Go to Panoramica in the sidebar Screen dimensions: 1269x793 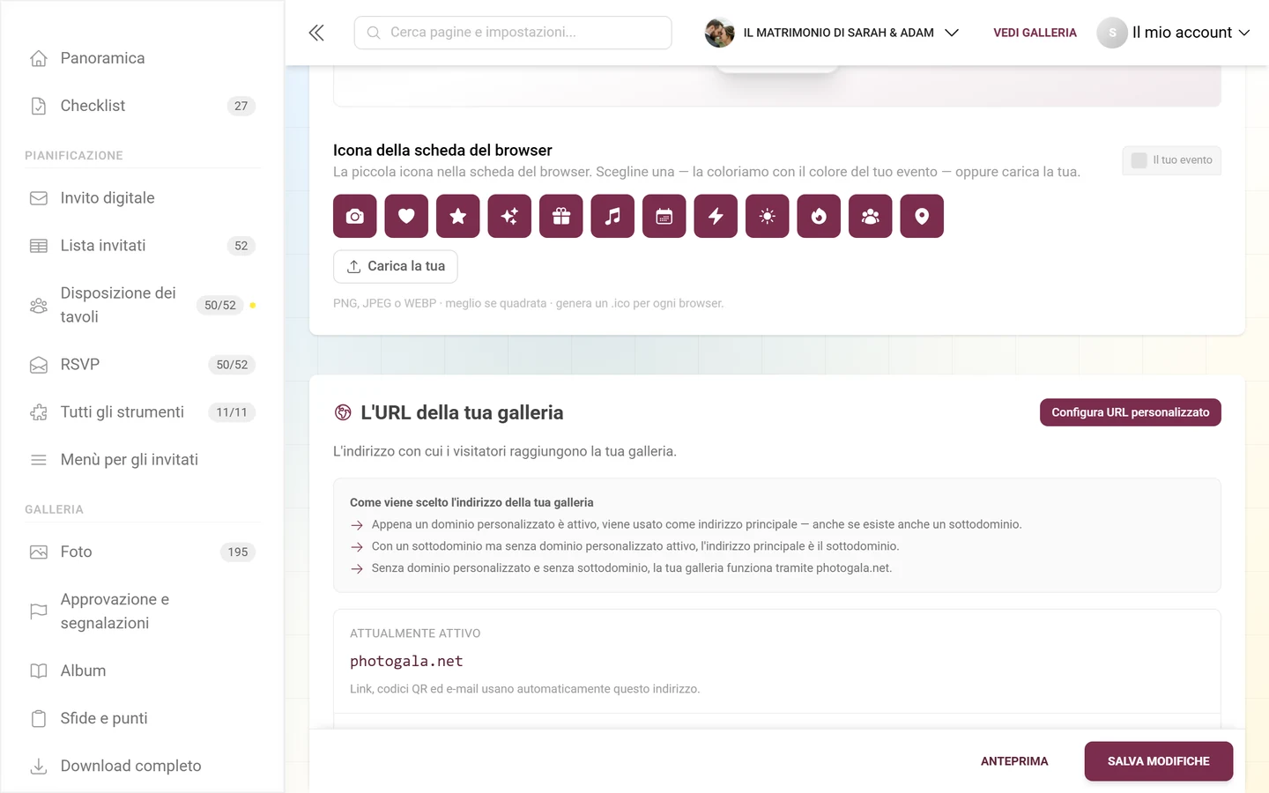click(x=141, y=58)
